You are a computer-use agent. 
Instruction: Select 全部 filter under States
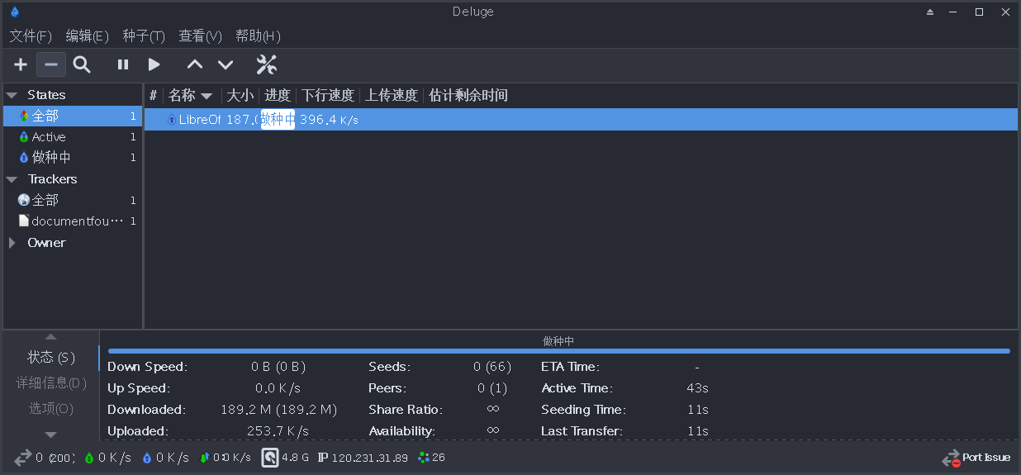tap(73, 116)
